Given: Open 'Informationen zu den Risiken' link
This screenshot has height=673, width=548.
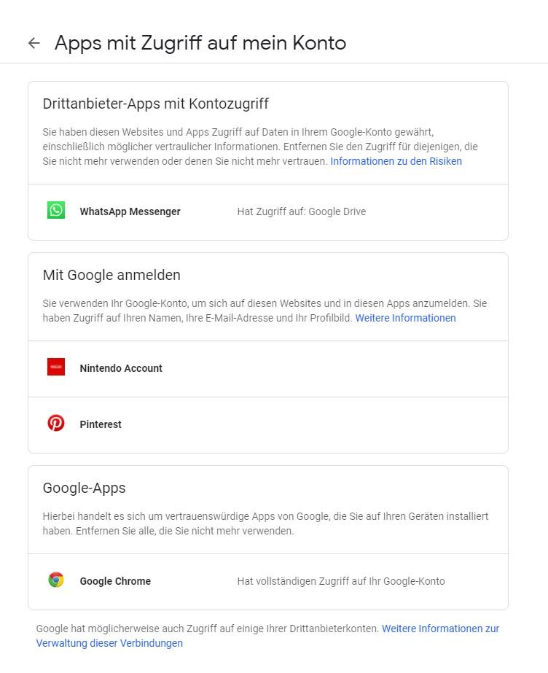Looking at the screenshot, I should pos(396,161).
